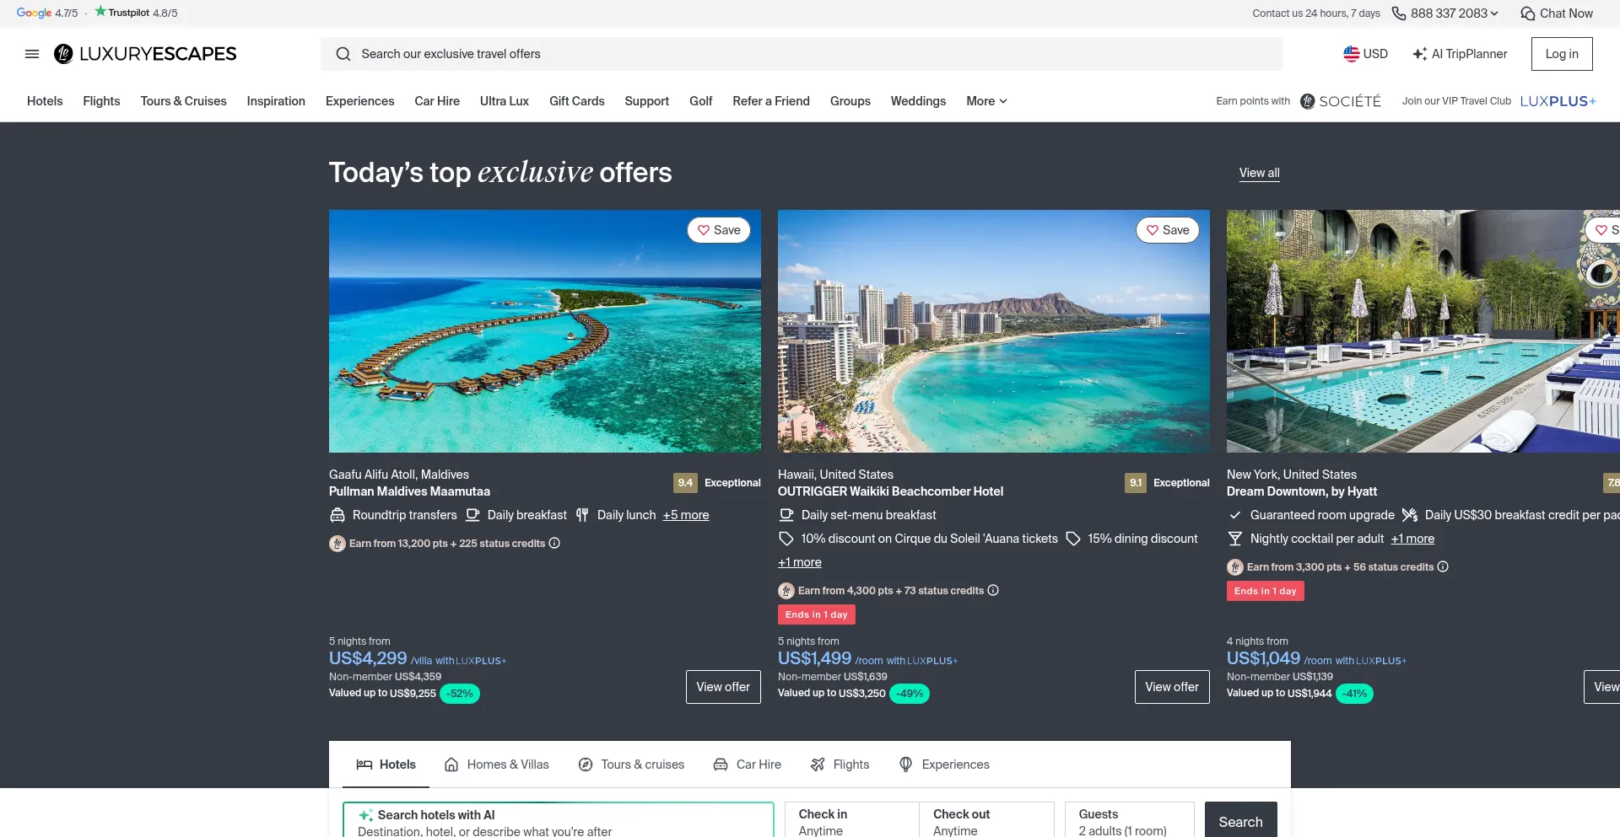The height and width of the screenshot is (837, 1620).
Task: Save the Pullman Maldives Maamutaa offer
Action: coord(719,230)
